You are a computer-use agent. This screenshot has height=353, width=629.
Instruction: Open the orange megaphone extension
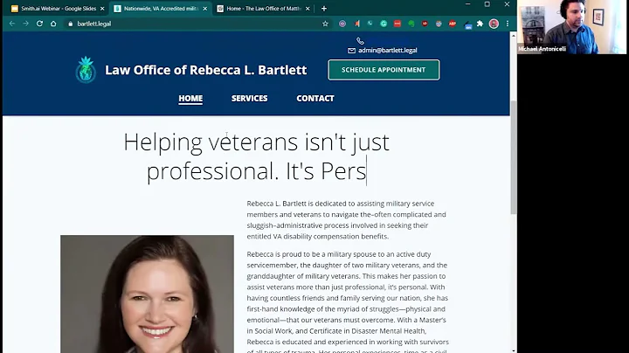[356, 24]
